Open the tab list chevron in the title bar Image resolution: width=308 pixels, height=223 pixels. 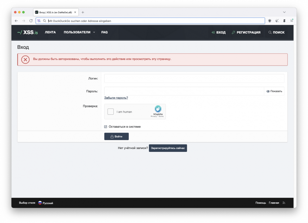[x=284, y=12]
